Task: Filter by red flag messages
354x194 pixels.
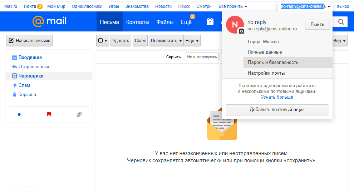Action: (x=49, y=114)
